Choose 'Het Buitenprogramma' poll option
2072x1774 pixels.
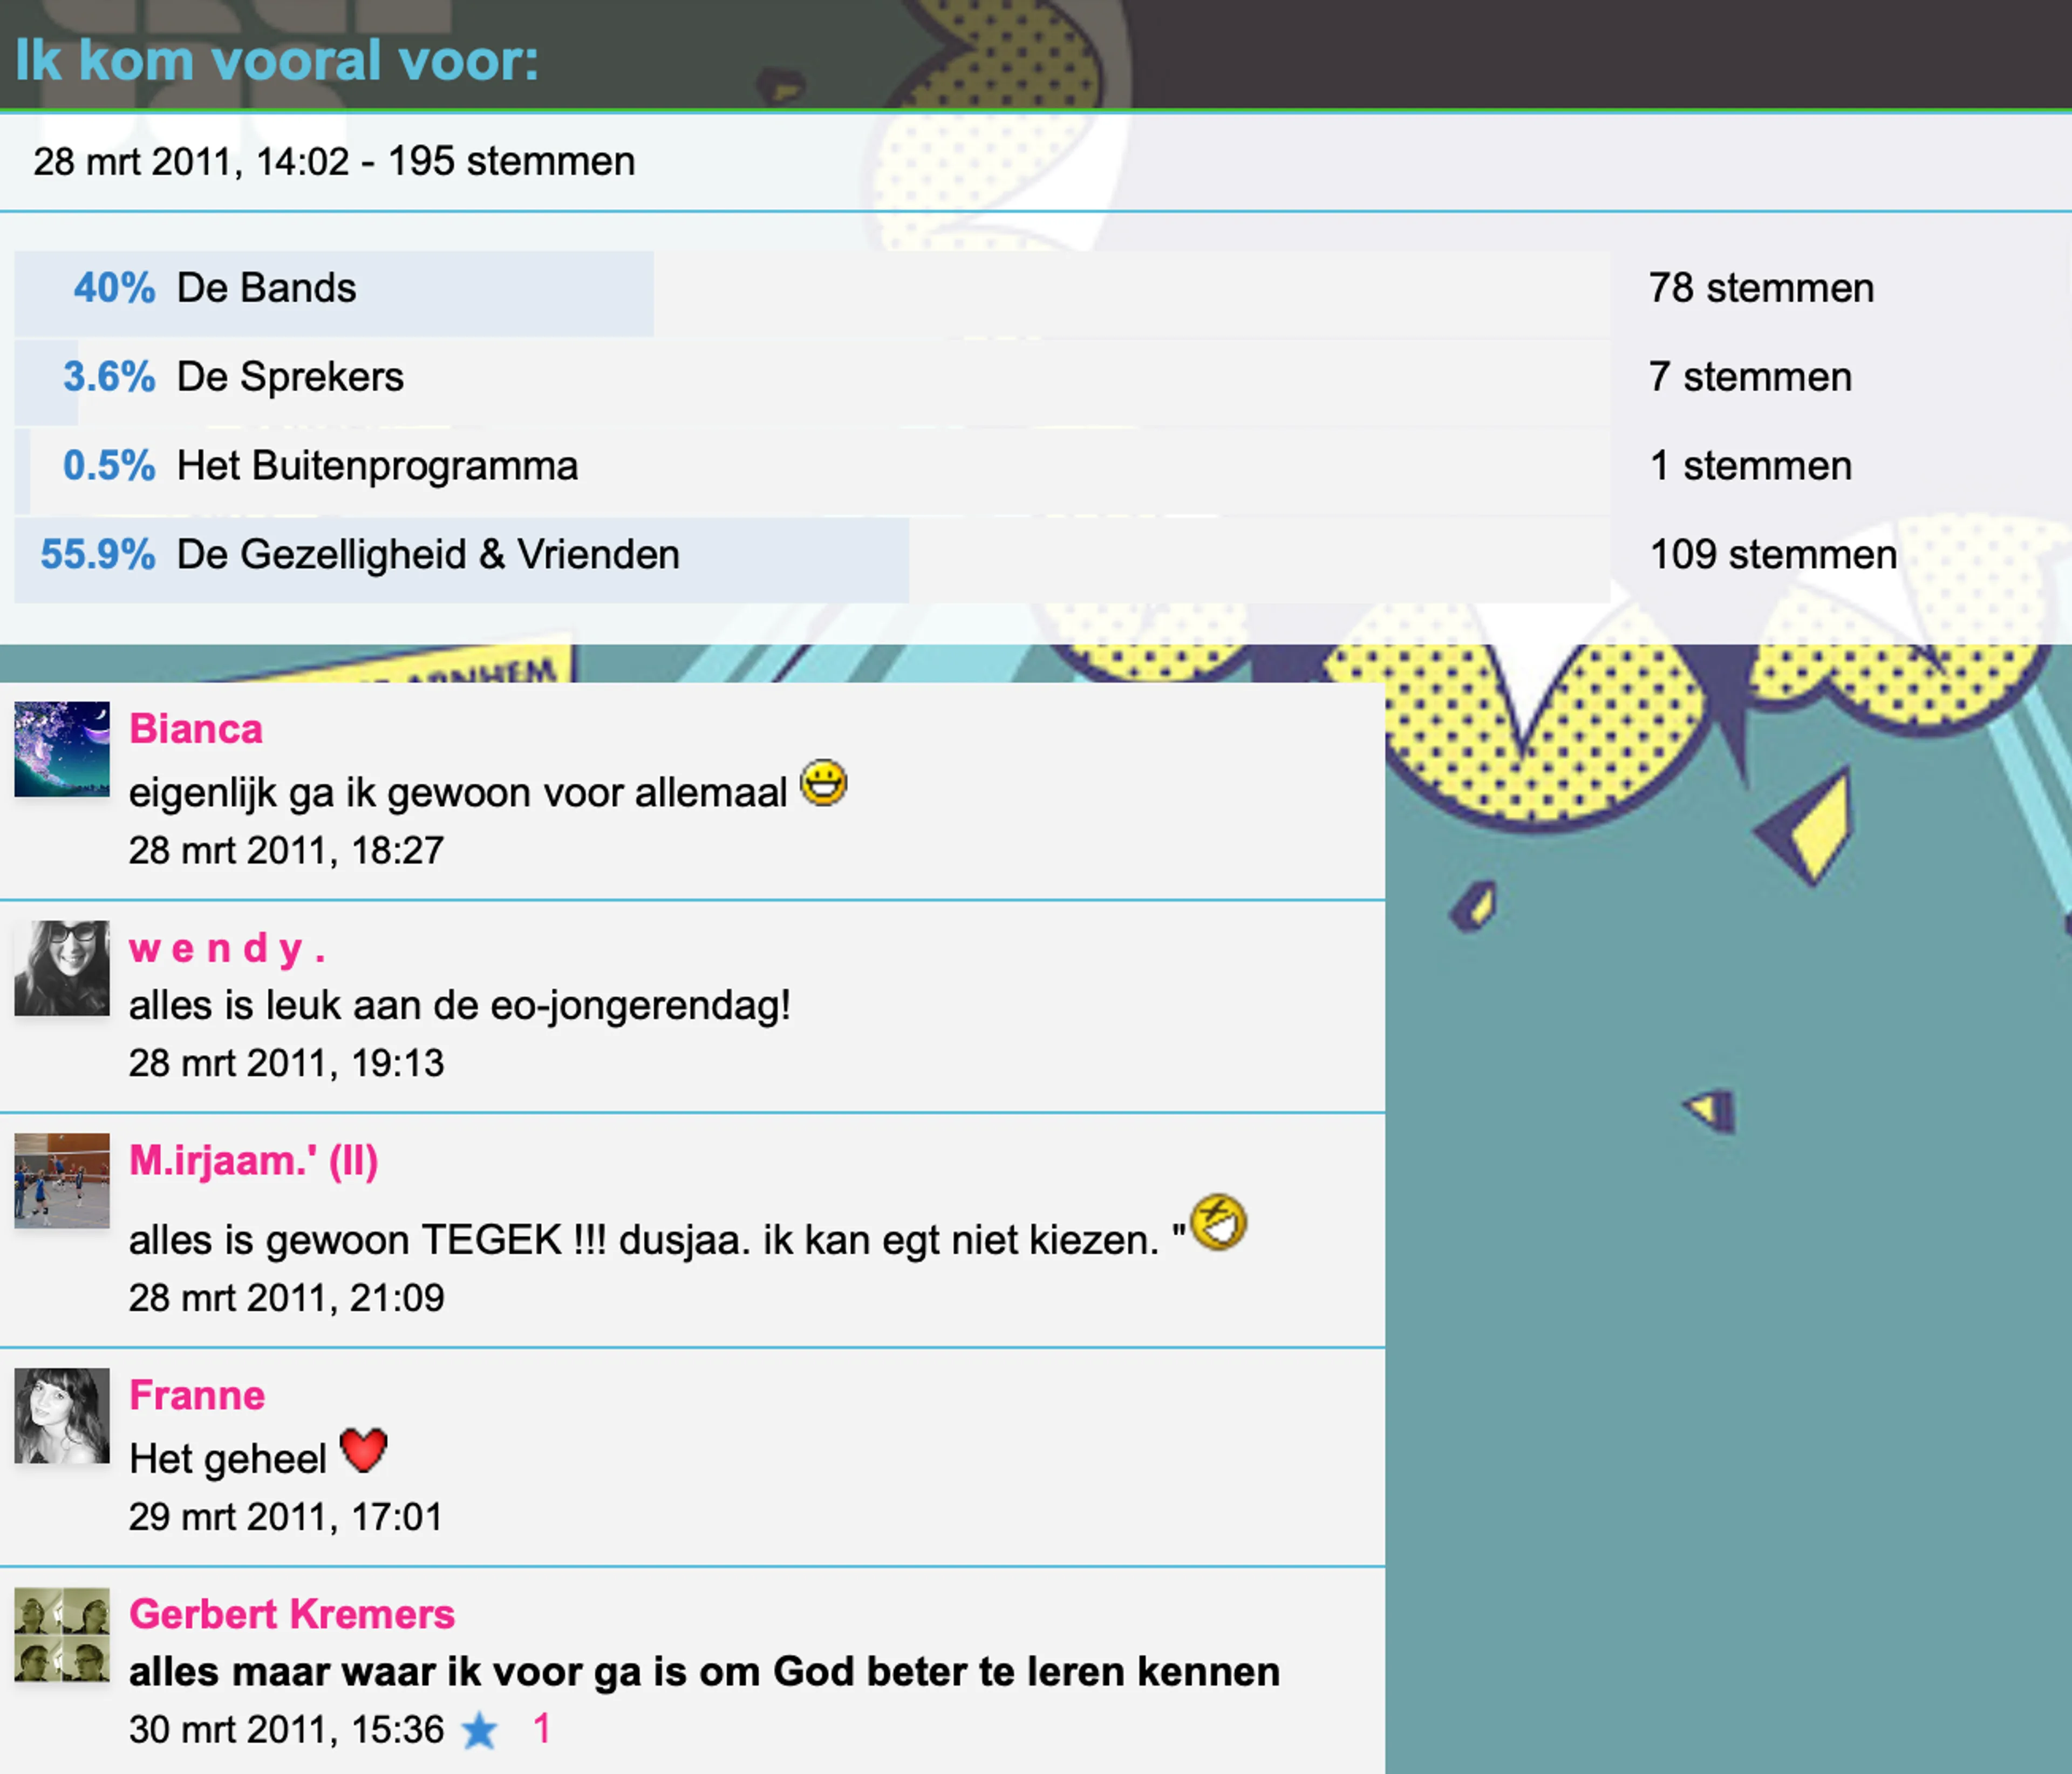click(x=377, y=467)
